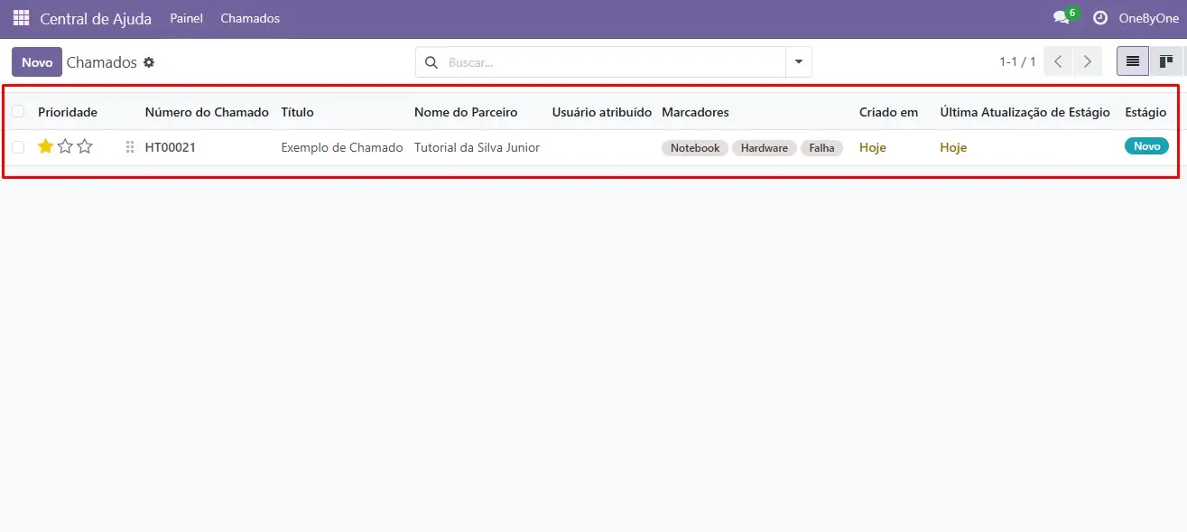
Task: Go to previous page of records
Action: click(x=1058, y=61)
